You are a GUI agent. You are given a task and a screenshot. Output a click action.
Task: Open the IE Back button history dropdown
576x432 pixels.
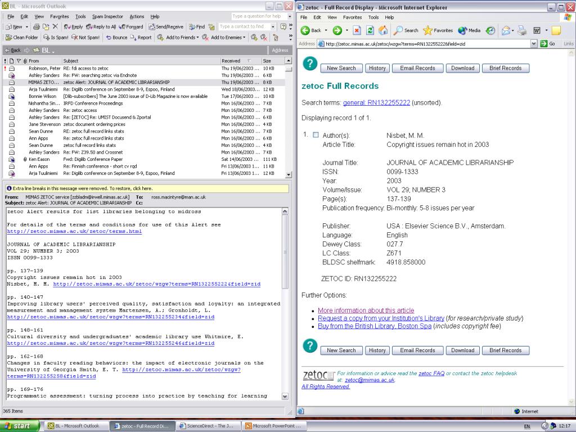point(326,30)
